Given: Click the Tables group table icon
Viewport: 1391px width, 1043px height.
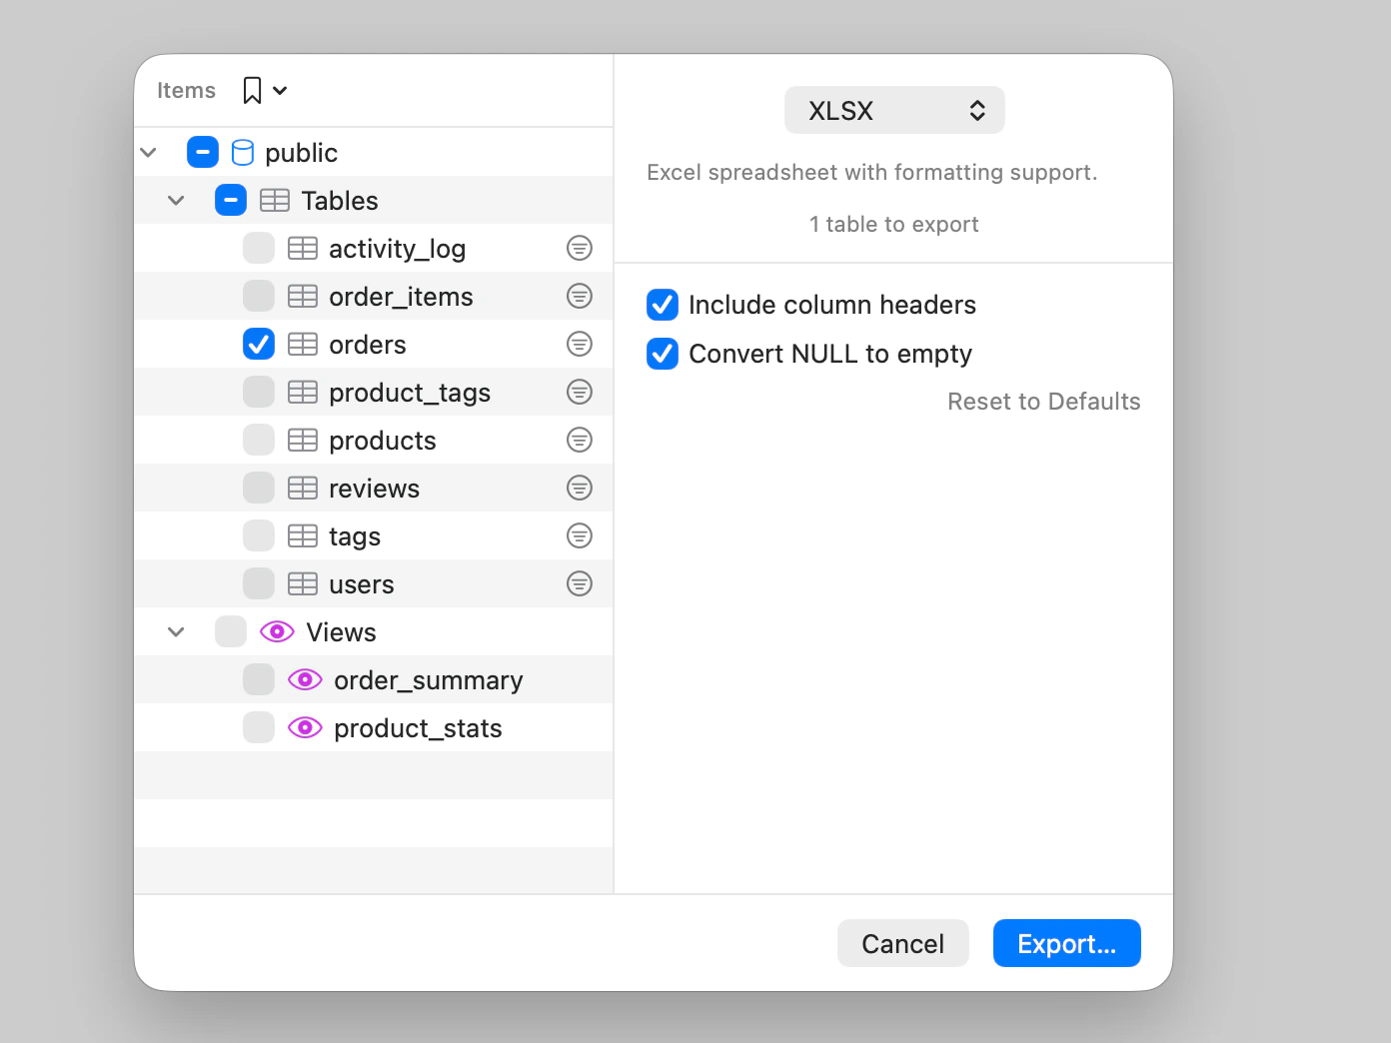Looking at the screenshot, I should pyautogui.click(x=275, y=200).
